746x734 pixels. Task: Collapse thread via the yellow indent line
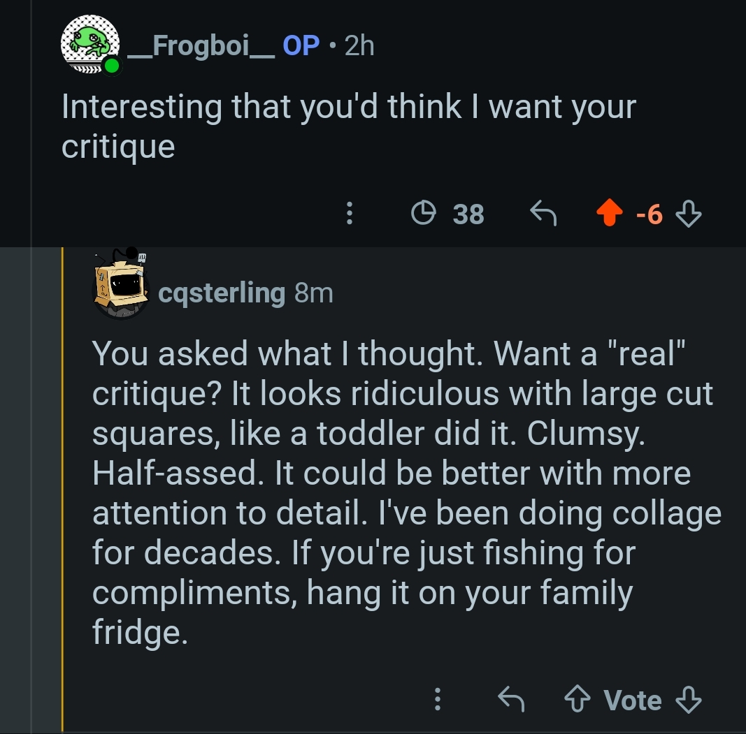coord(63,489)
